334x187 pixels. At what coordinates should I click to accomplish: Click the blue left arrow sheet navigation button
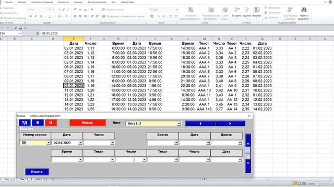(x=200, y=124)
